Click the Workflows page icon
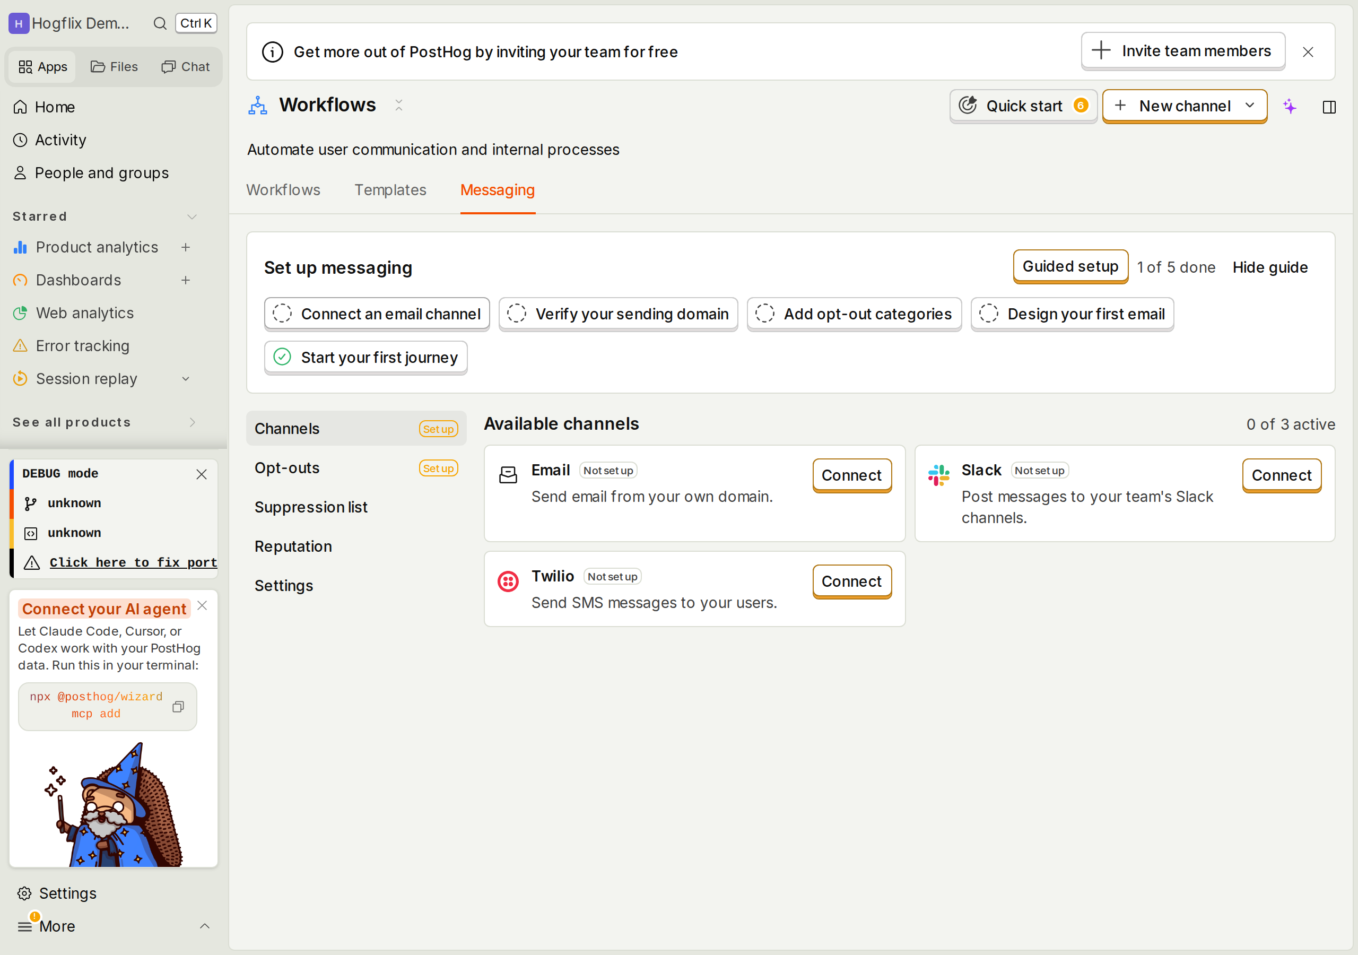The height and width of the screenshot is (955, 1358). [x=258, y=106]
